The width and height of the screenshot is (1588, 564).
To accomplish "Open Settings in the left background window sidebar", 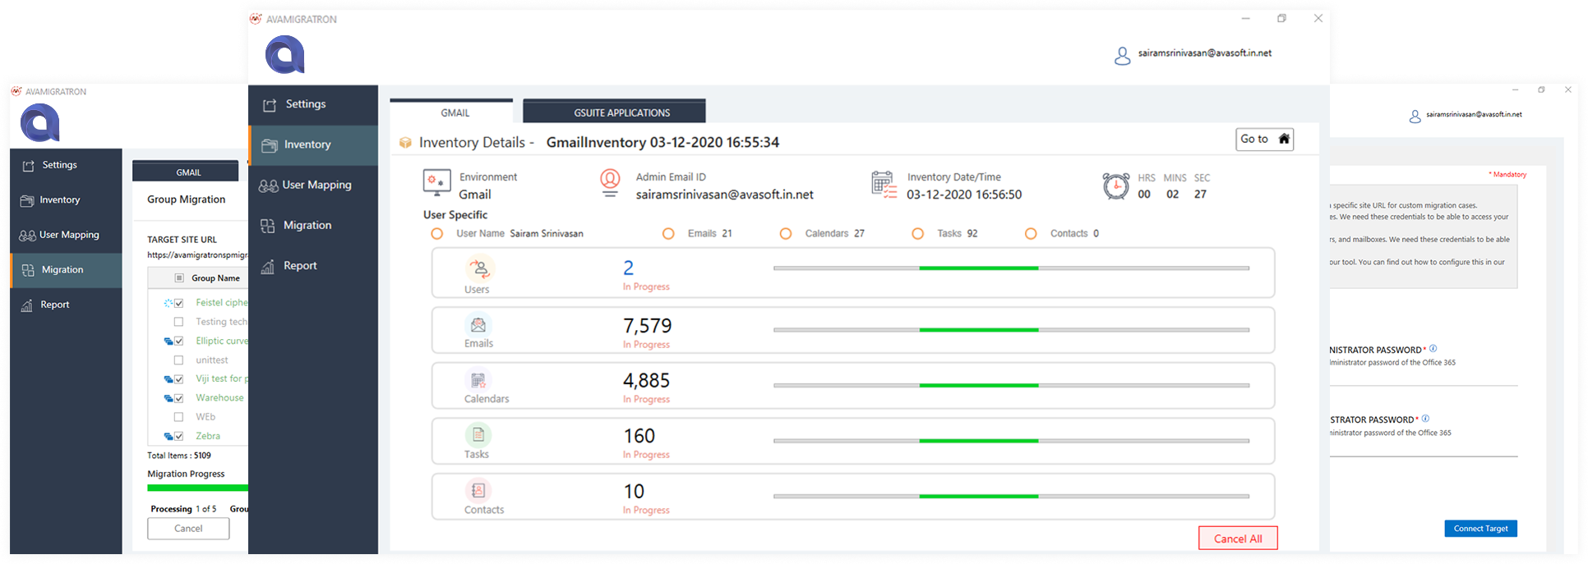I will pyautogui.click(x=66, y=165).
